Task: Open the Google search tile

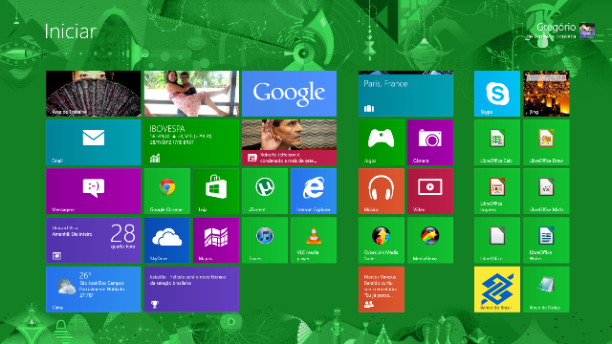Action: [x=289, y=94]
